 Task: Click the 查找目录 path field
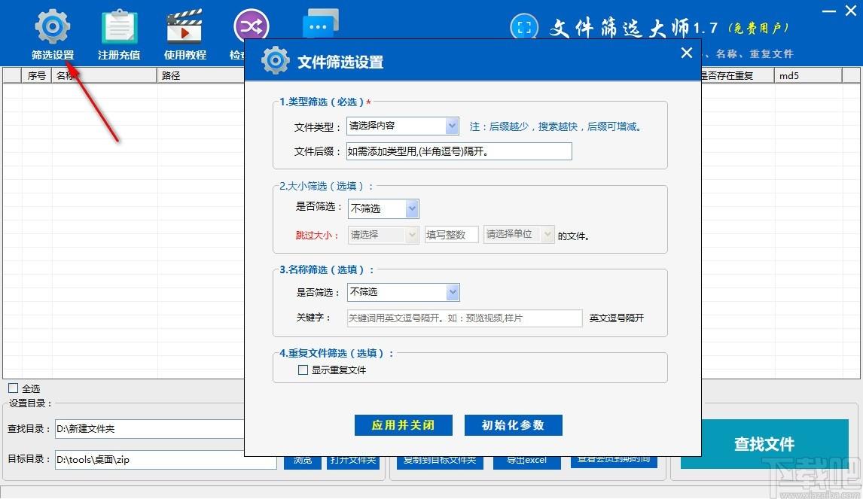(x=150, y=428)
